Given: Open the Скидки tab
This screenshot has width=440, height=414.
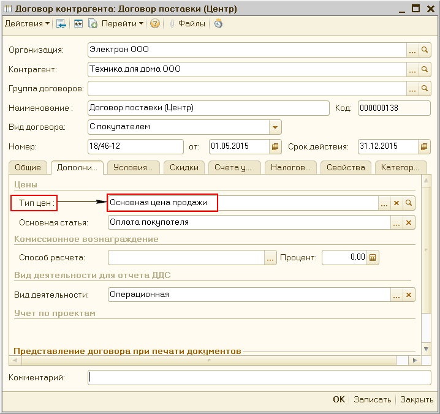Looking at the screenshot, I should 184,168.
